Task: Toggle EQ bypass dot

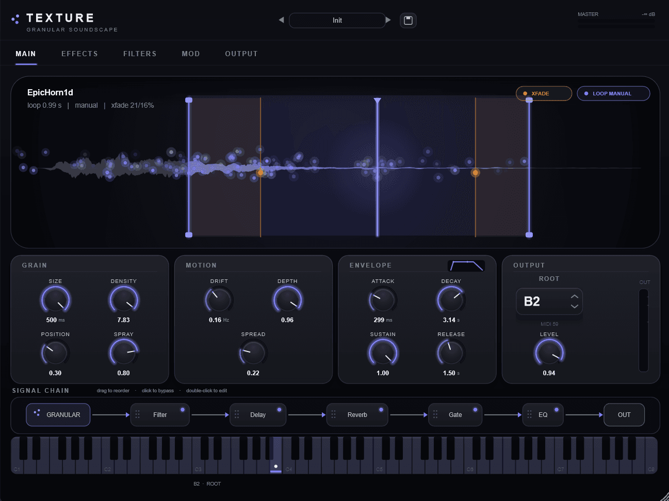Action: 557,410
